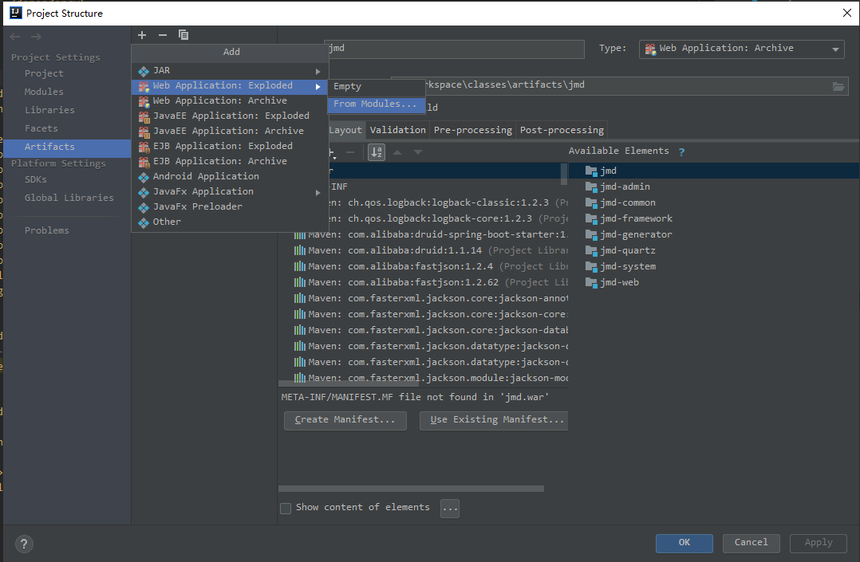The image size is (860, 562).
Task: Click IntelliJ logo in the title bar
Action: click(x=16, y=14)
